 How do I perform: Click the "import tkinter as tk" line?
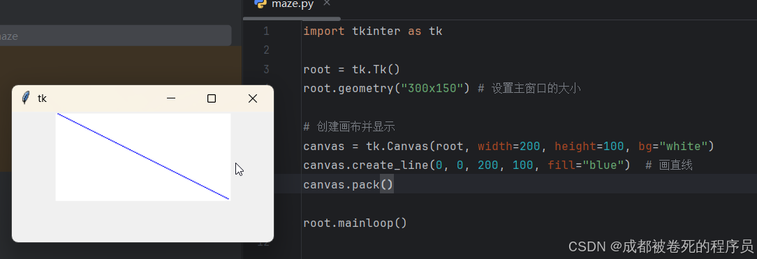(373, 31)
